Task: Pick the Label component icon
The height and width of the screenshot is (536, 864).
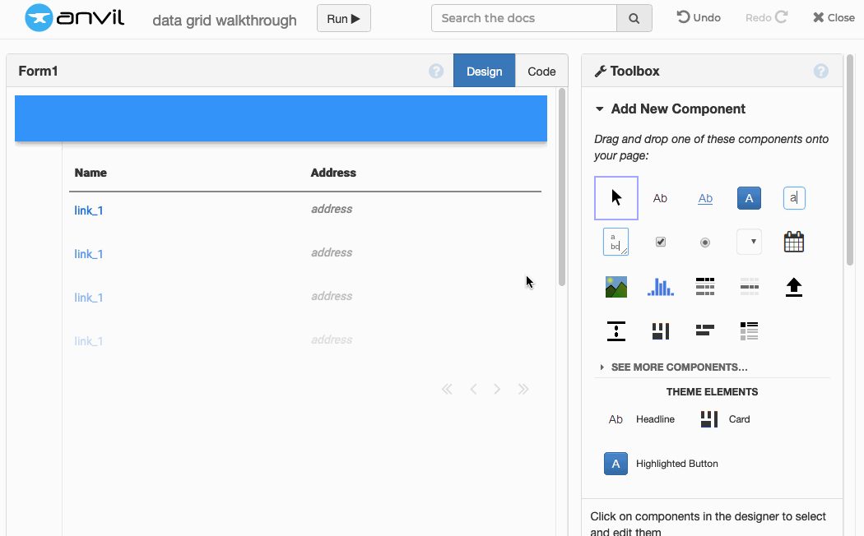Action: click(x=660, y=198)
